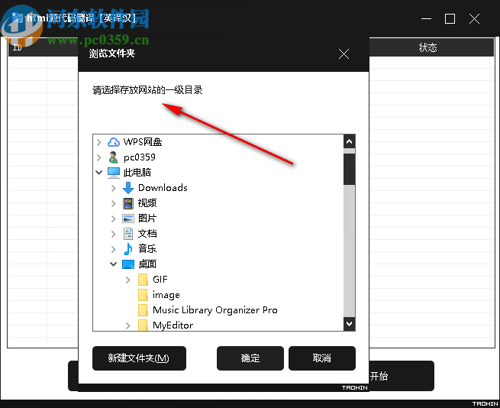Click the 桌面 desktop icon
Image resolution: width=500 pixels, height=408 pixels.
(x=128, y=264)
